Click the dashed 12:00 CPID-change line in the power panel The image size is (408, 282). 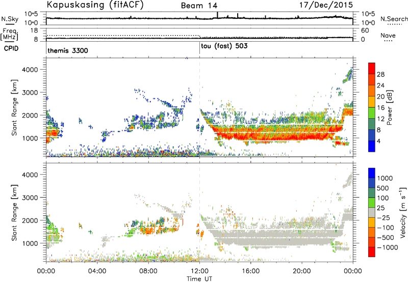pos(199,107)
